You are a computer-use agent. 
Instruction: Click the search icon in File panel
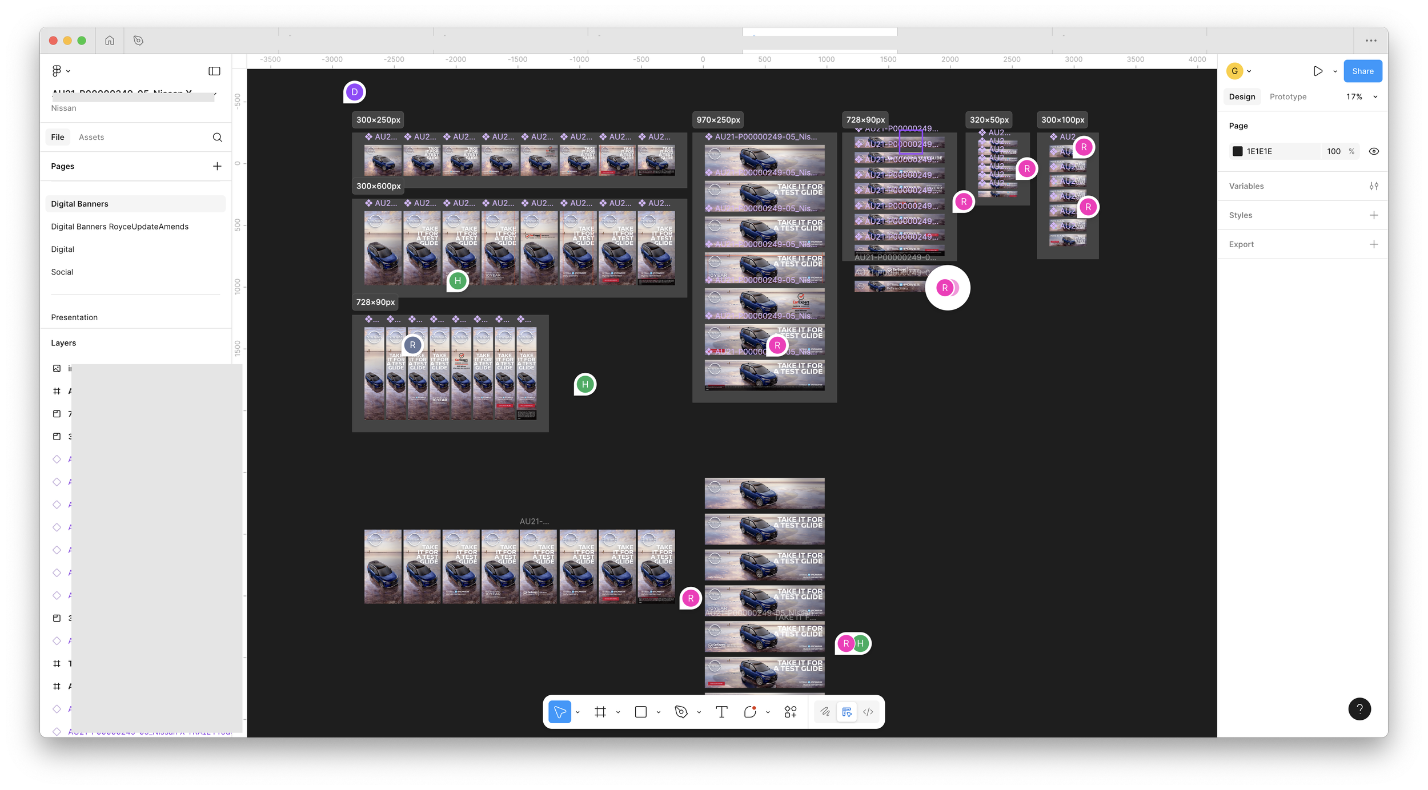pos(217,137)
